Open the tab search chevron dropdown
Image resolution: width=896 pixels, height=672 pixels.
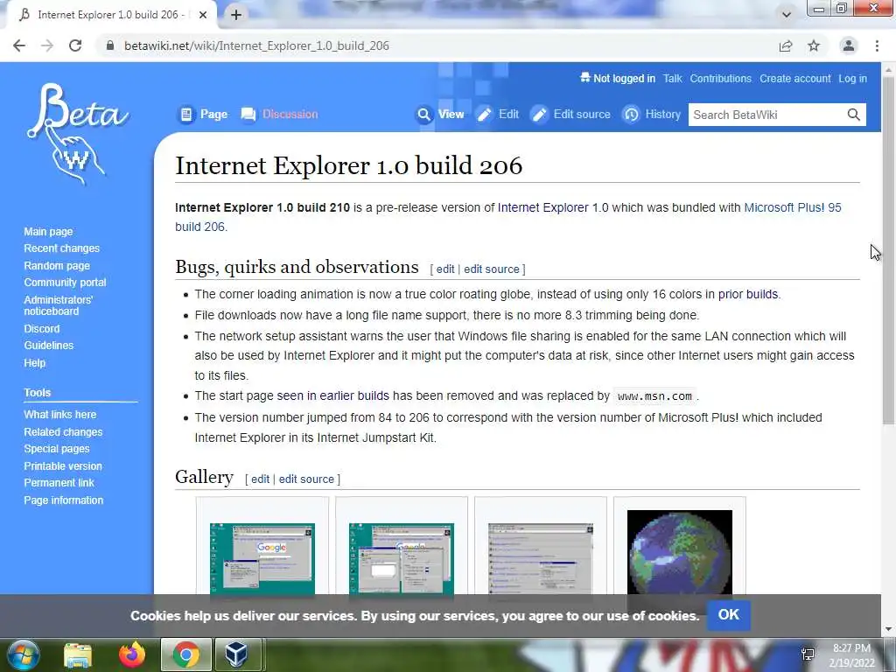coord(787,15)
